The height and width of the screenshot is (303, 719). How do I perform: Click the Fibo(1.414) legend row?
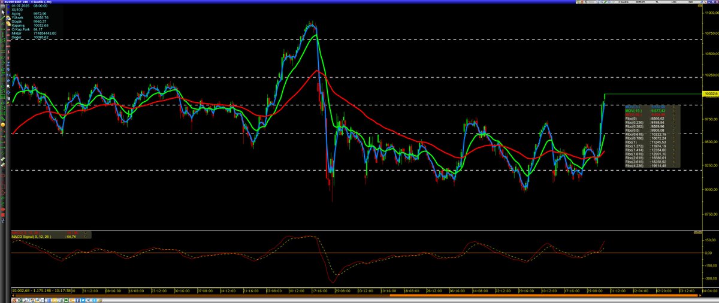tap(651, 150)
